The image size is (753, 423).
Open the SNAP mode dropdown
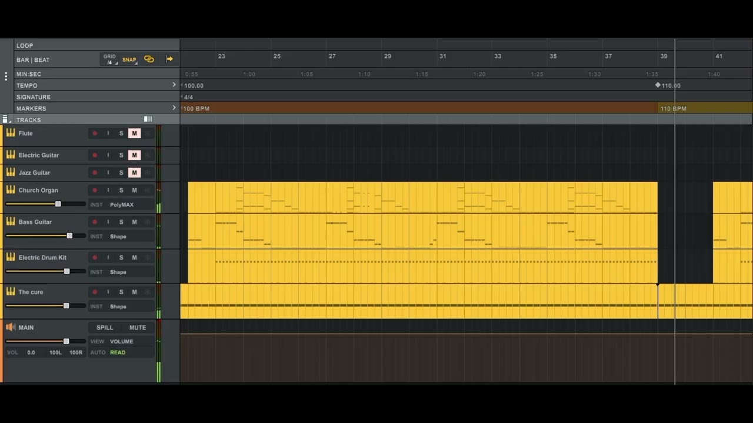[129, 59]
